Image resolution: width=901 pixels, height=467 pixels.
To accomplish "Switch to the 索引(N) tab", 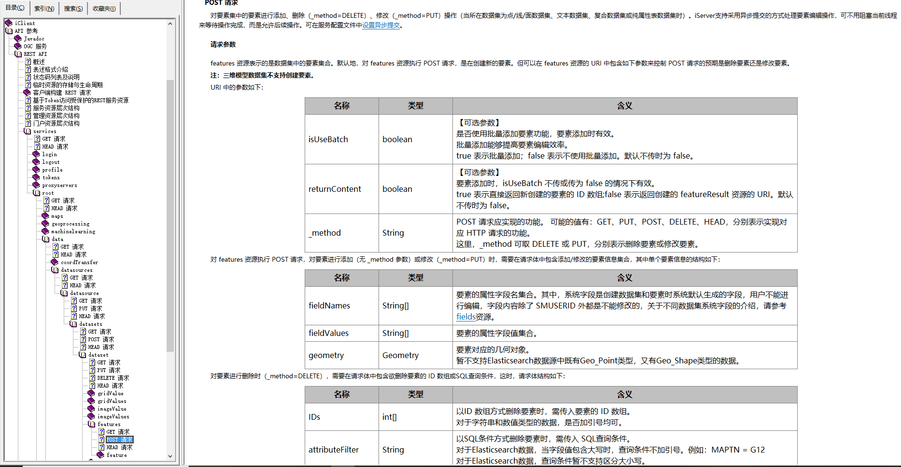I will point(44,8).
